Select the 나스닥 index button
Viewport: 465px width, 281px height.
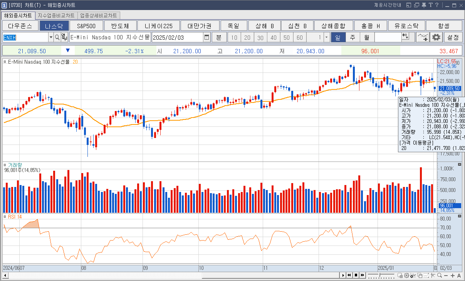pos(54,26)
